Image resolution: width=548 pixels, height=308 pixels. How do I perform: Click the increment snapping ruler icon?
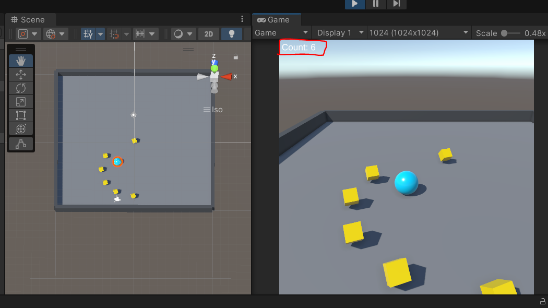[140, 34]
